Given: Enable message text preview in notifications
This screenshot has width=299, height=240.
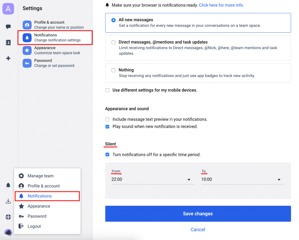Looking at the screenshot, I should 107,119.
